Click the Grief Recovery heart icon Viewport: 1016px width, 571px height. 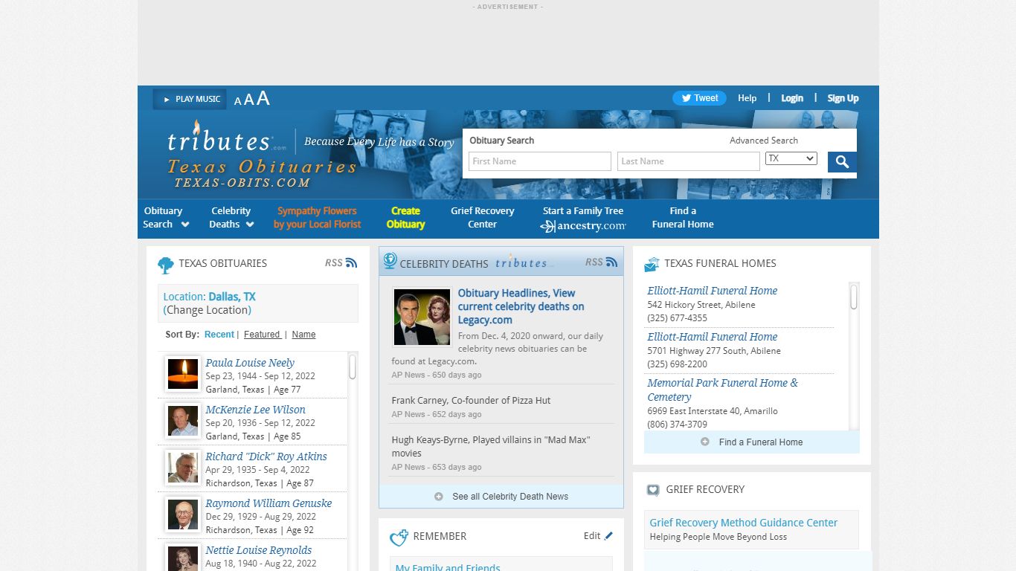pyautogui.click(x=652, y=490)
